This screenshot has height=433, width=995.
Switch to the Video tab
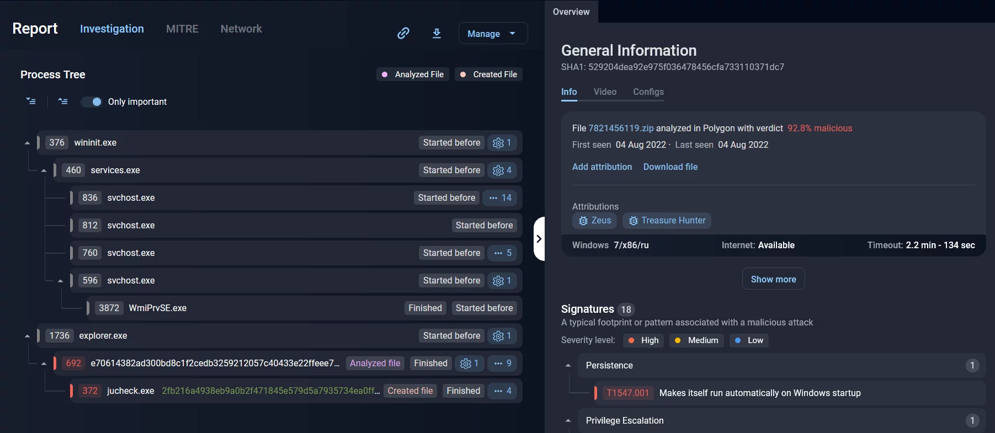click(x=605, y=92)
